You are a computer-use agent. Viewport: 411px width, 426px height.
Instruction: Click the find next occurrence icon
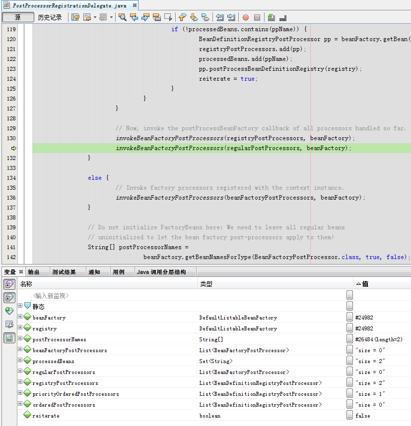pos(145,17)
